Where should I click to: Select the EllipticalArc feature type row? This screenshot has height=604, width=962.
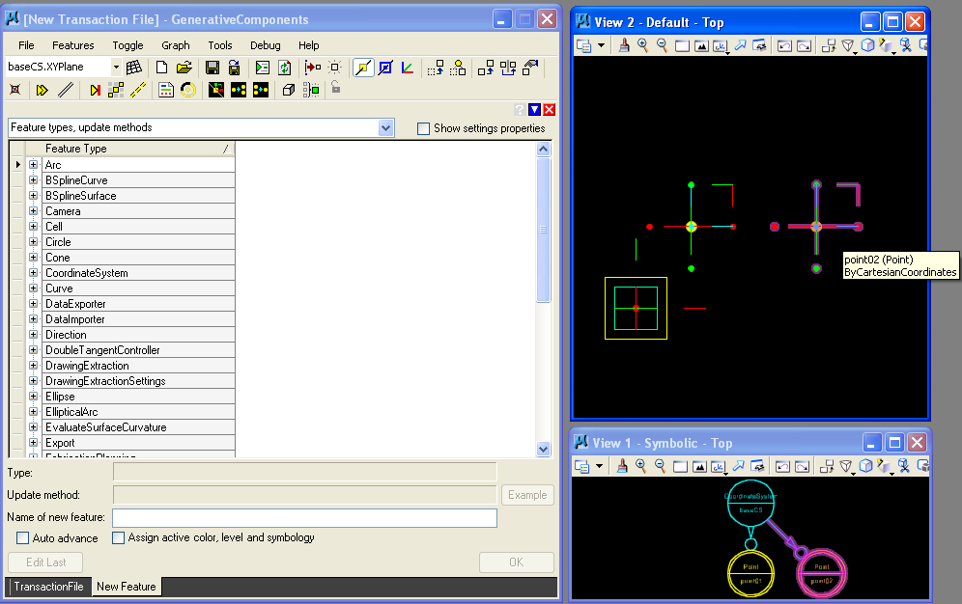[139, 412]
